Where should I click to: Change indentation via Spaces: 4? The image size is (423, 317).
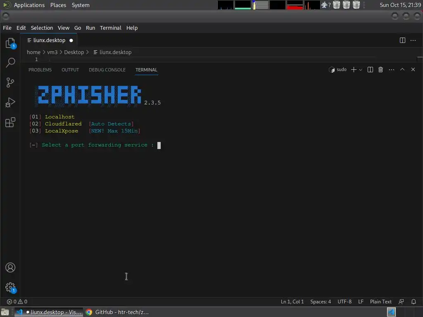point(321,302)
